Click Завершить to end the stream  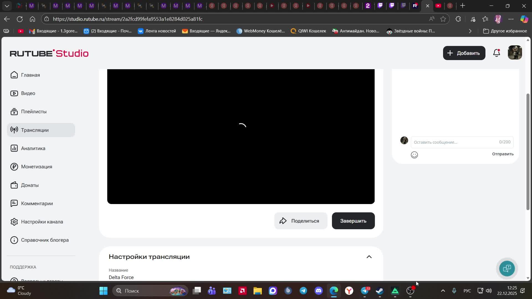tap(353, 221)
